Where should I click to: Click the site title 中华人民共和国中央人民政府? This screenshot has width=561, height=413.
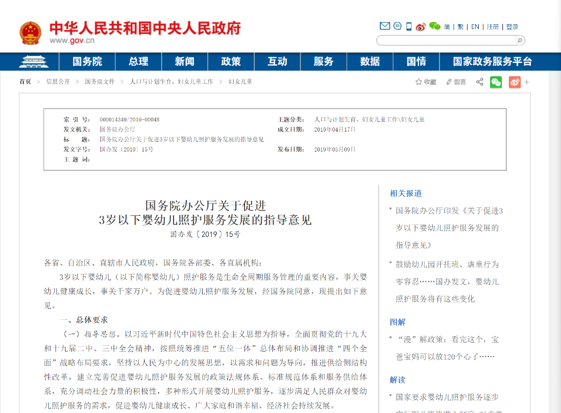(x=145, y=28)
